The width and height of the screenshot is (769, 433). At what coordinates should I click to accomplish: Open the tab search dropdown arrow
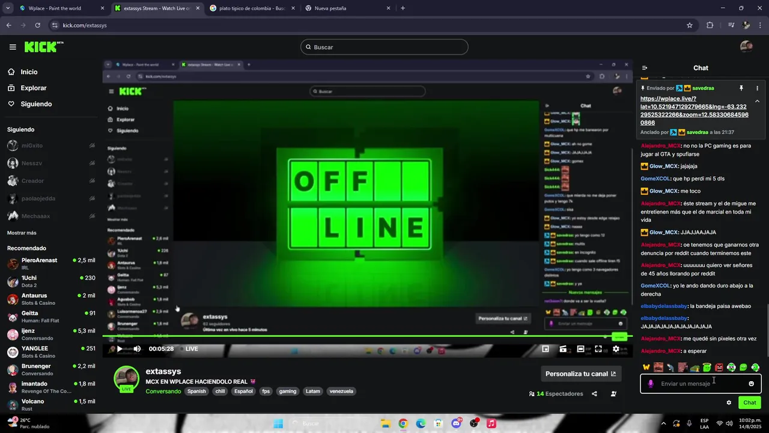[x=7, y=8]
